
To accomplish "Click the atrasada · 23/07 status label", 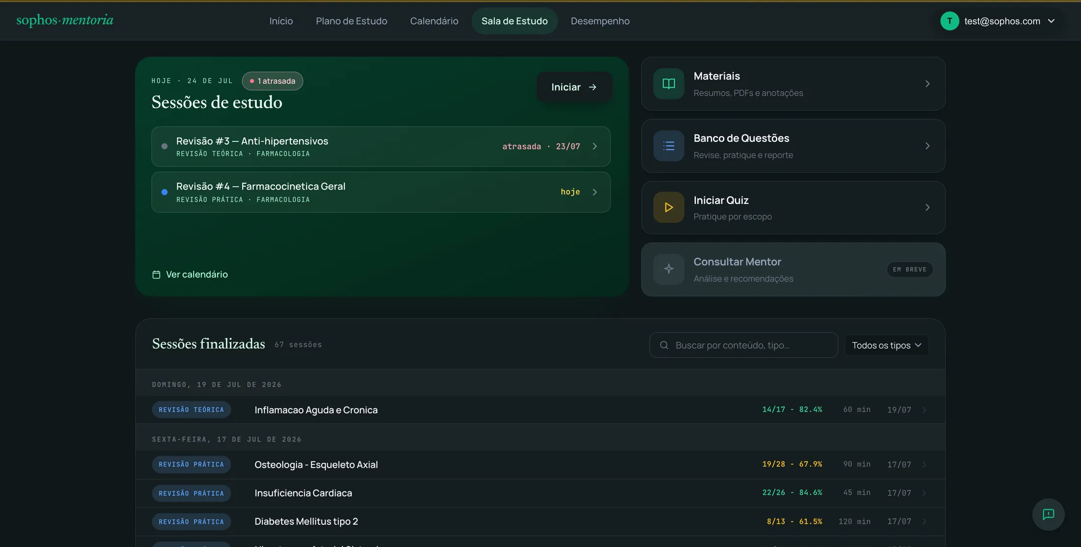I will [541, 146].
